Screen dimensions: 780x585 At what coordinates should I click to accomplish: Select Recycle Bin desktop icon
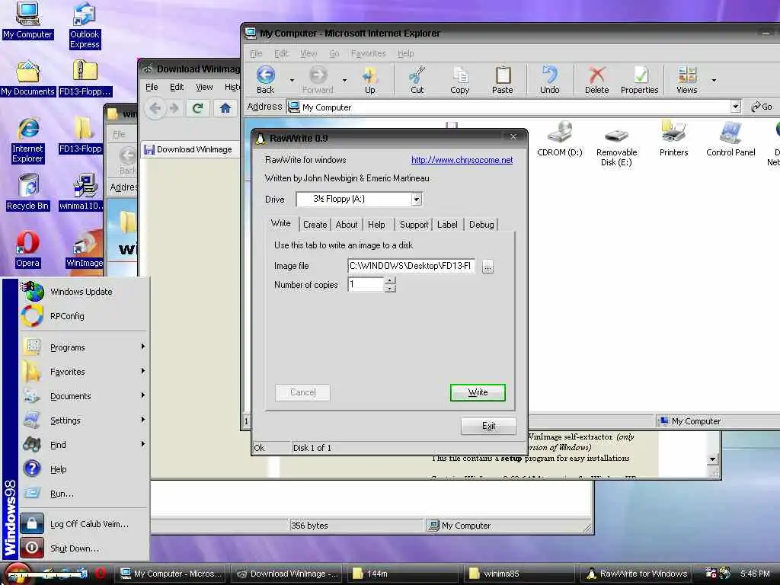28,192
